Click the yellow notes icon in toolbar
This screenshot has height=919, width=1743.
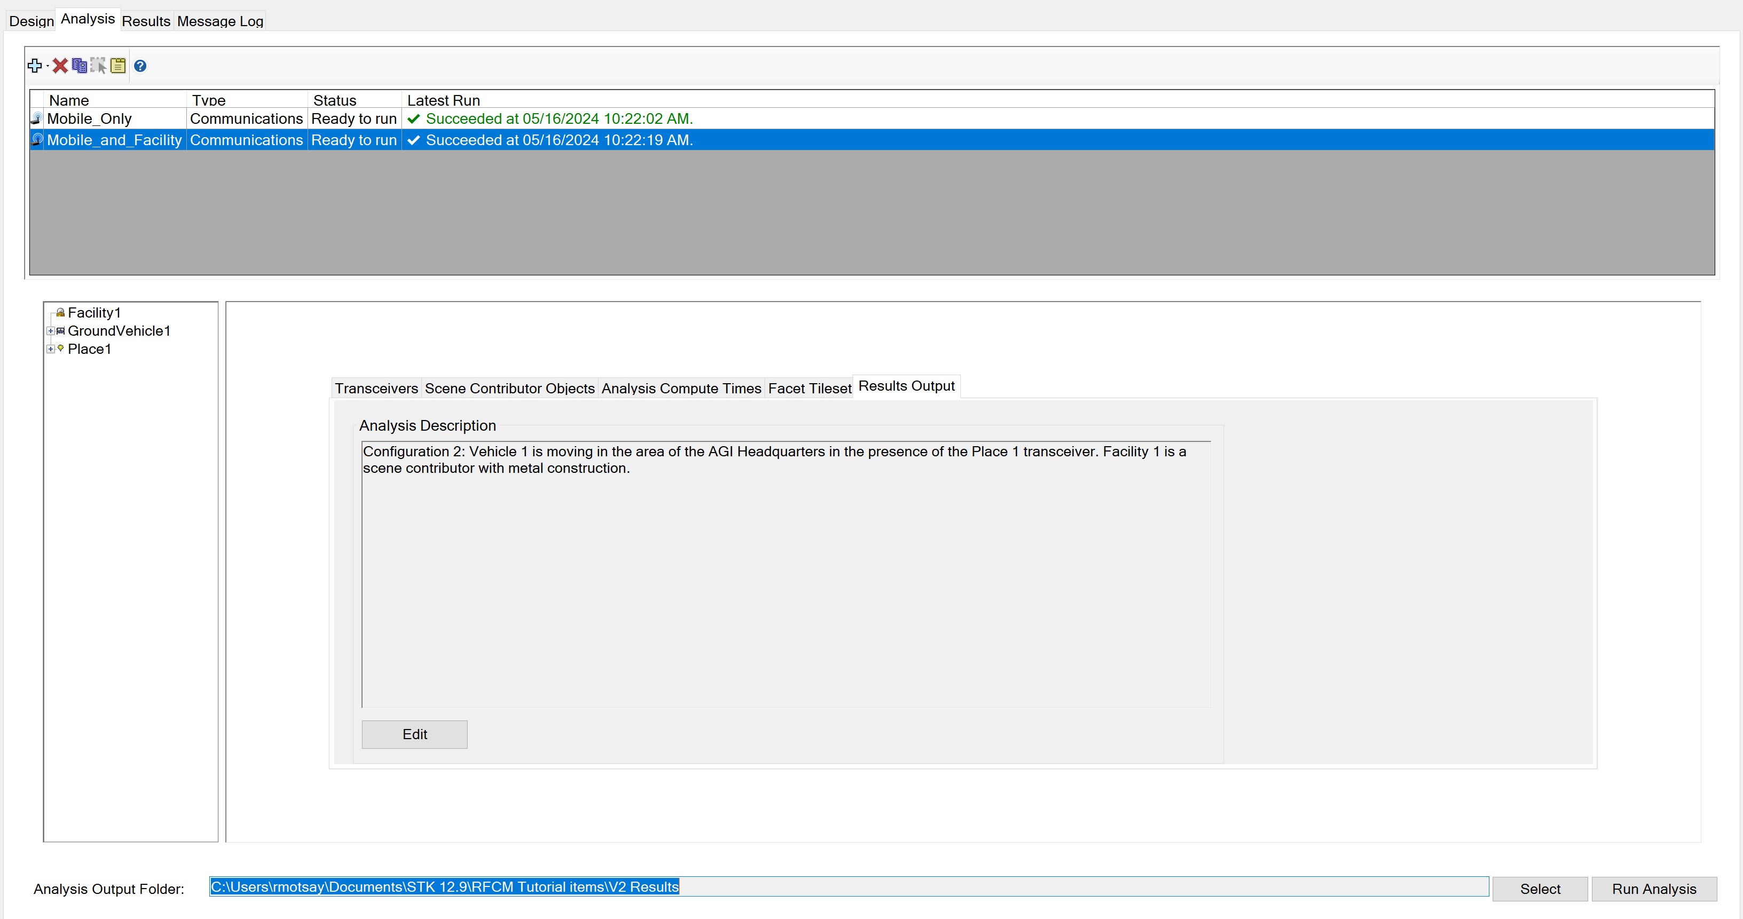(119, 66)
